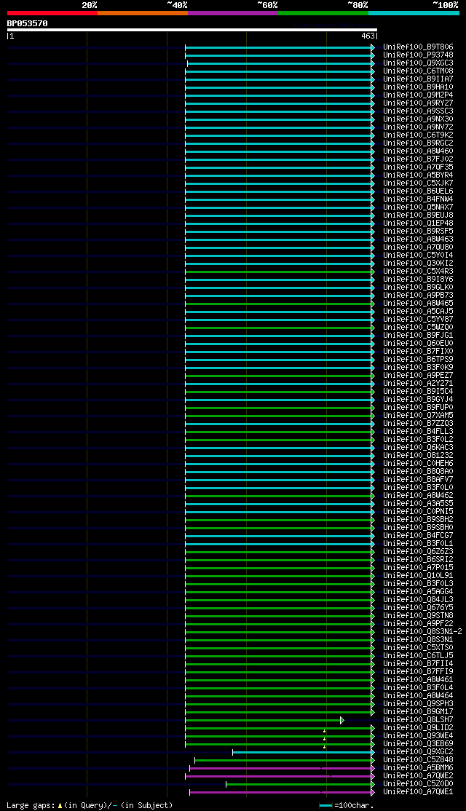Screen dimensions: 466x811
Task: Click the UniRef100_B9T806 hit label
Action: pyautogui.click(x=418, y=47)
